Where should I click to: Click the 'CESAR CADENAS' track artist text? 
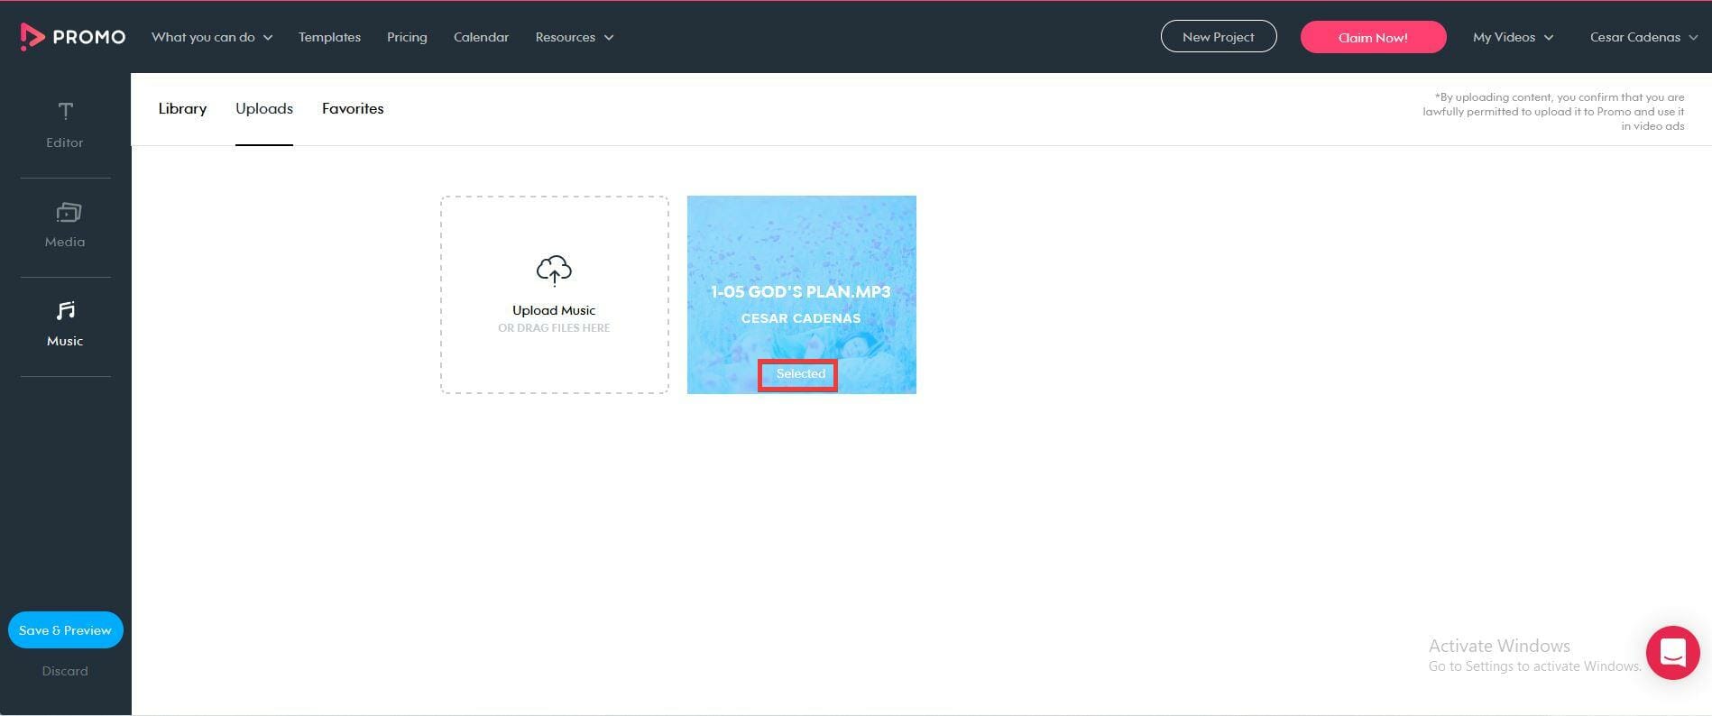click(801, 318)
